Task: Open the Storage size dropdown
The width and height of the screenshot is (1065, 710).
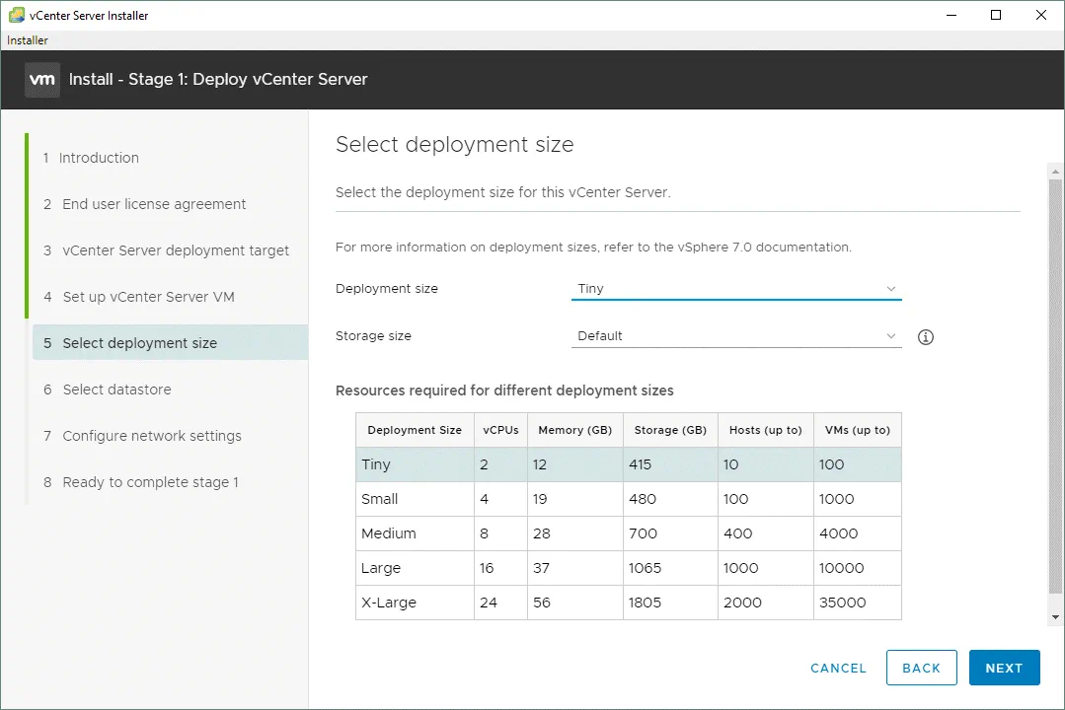Action: click(x=736, y=336)
